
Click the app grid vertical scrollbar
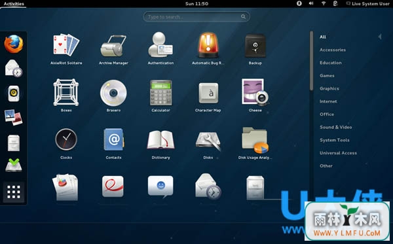(x=311, y=61)
